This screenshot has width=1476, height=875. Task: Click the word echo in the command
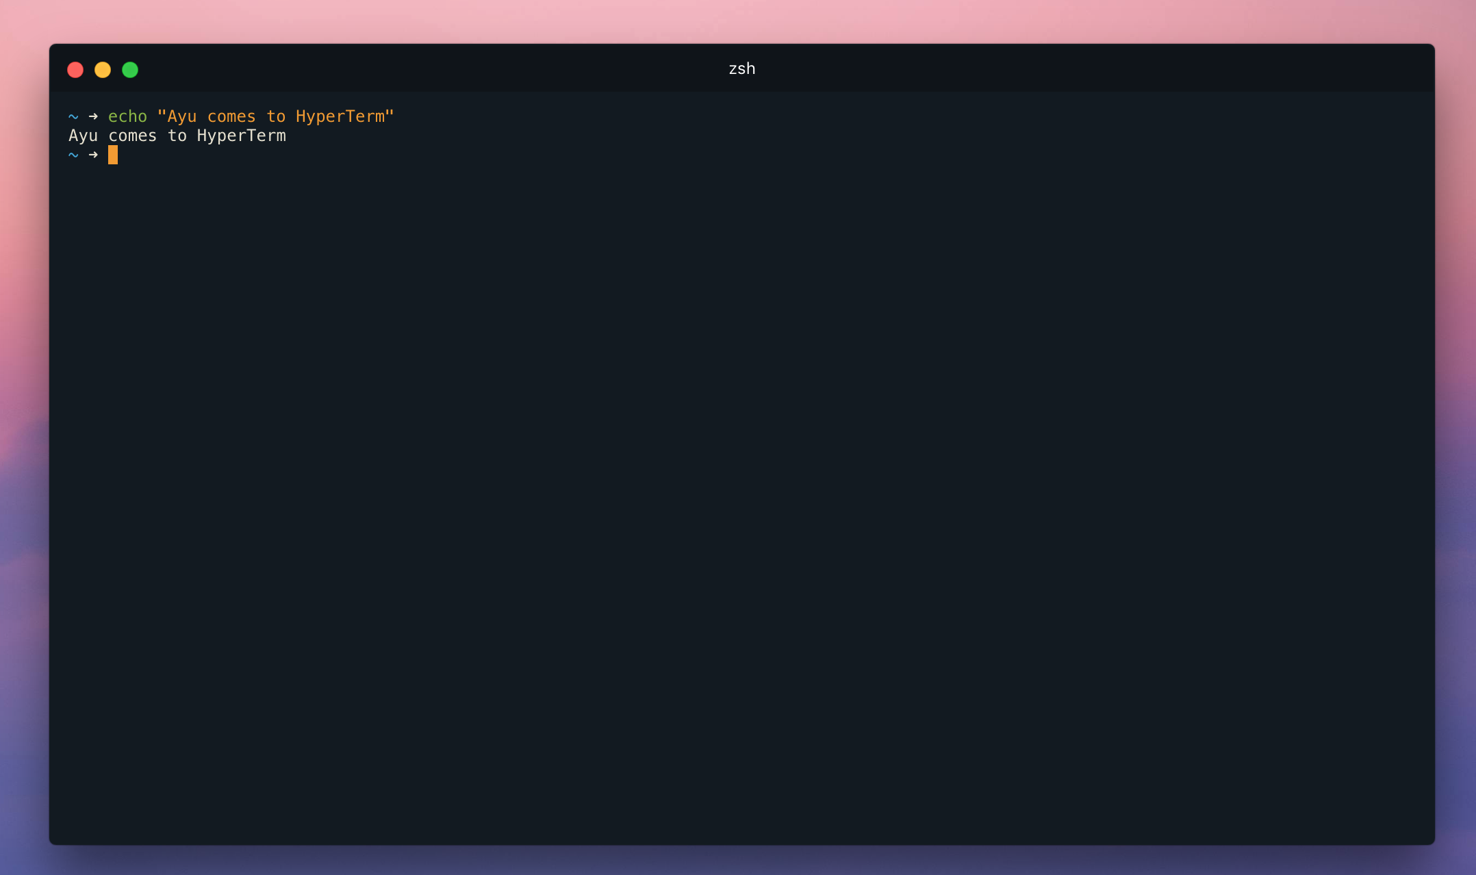point(127,116)
